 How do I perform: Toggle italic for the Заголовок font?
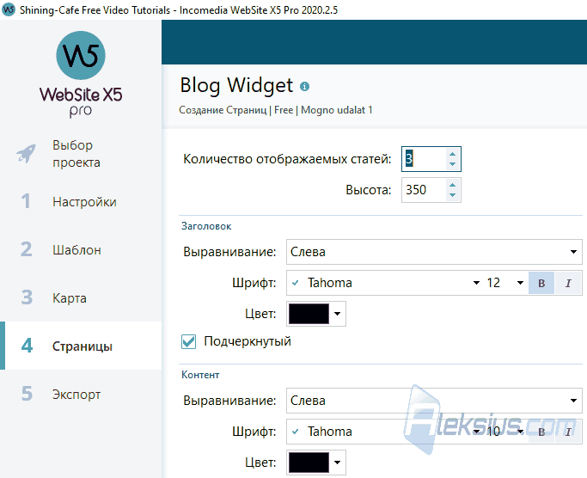568,283
